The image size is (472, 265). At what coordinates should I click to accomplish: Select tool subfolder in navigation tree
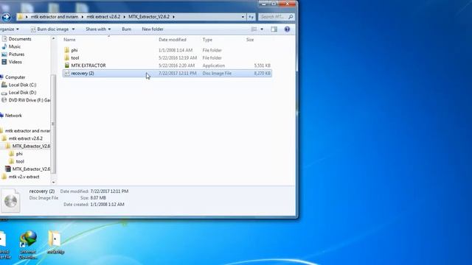[x=20, y=161]
